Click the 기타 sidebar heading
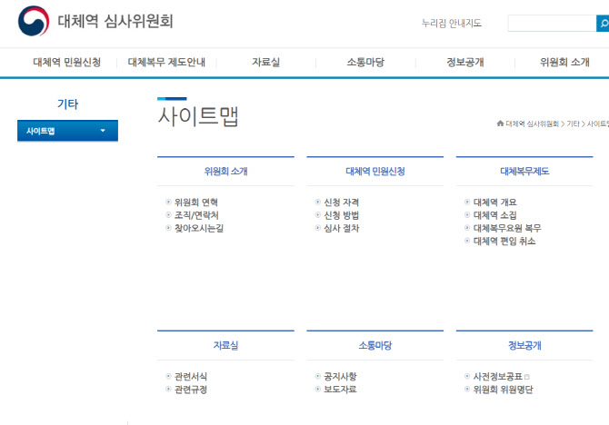Viewport: 609px width, 425px height. click(x=67, y=104)
